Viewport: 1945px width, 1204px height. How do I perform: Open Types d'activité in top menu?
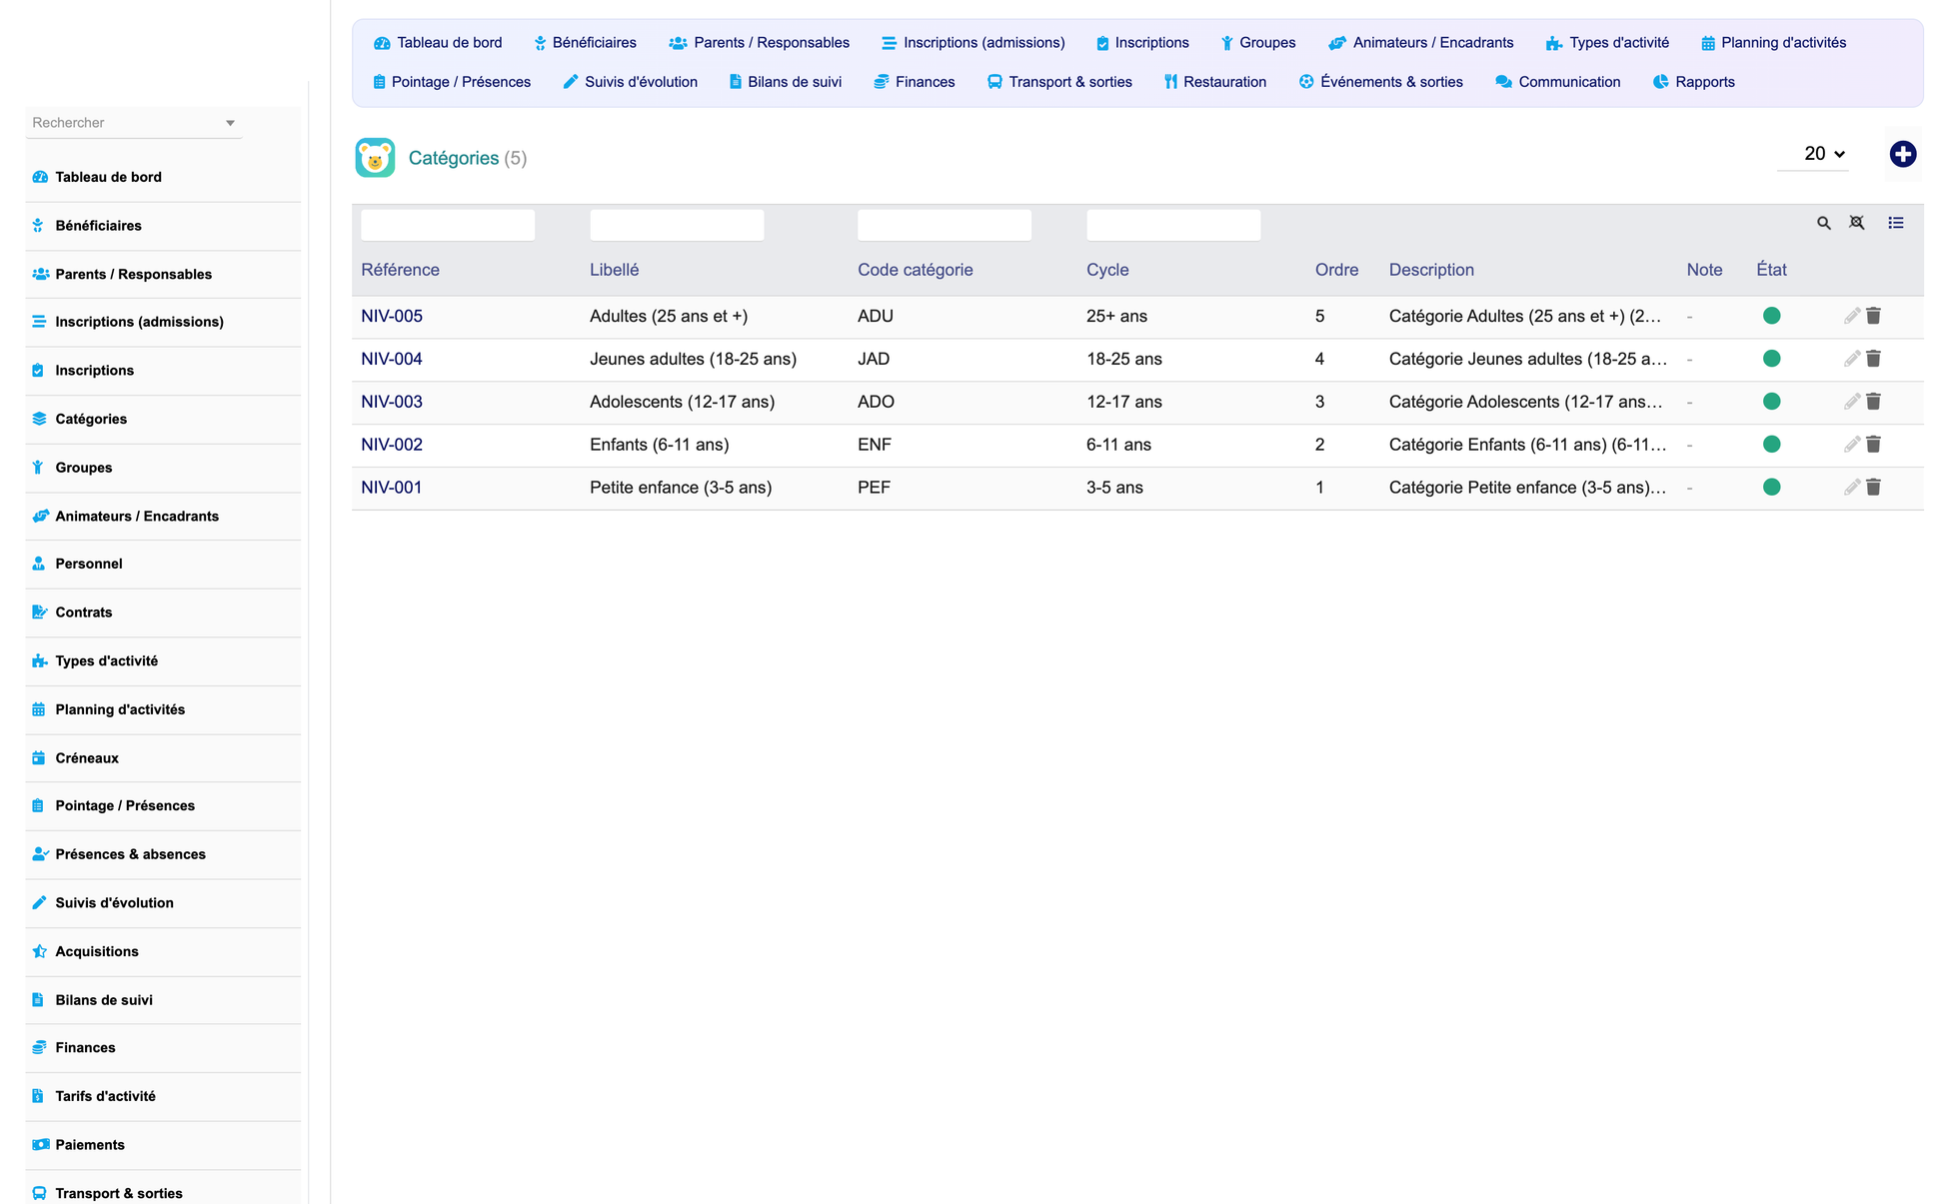tap(1607, 43)
